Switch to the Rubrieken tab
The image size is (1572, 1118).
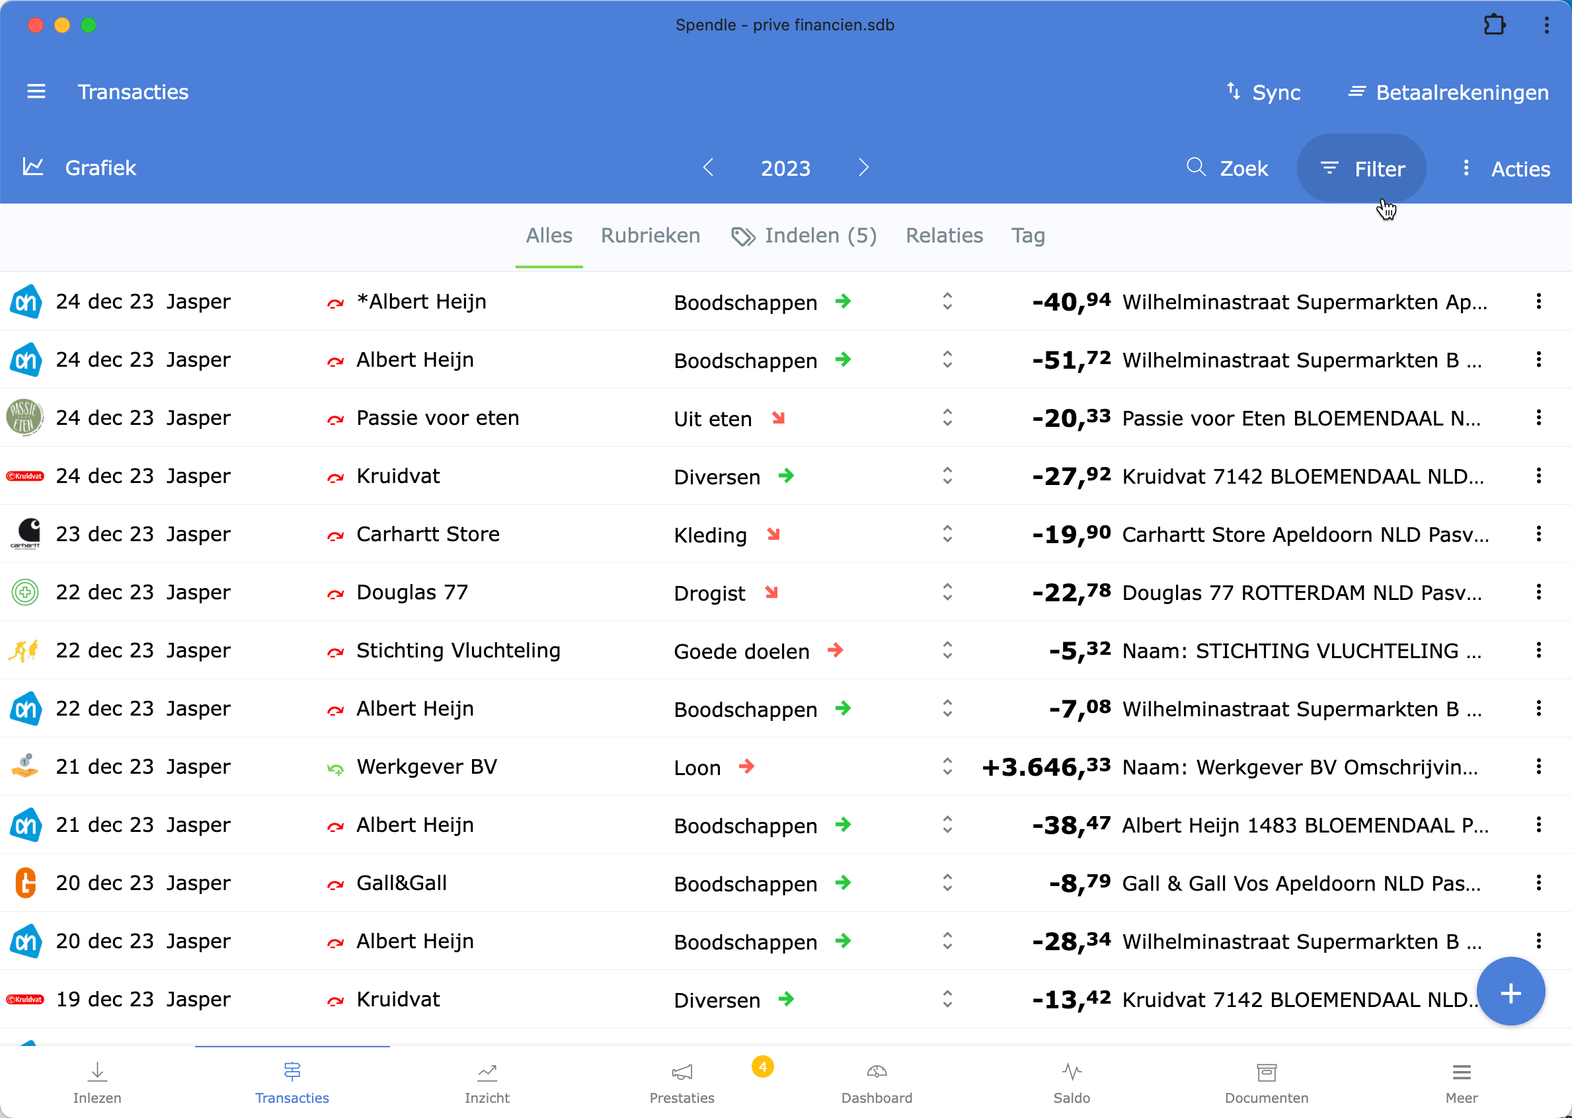click(650, 235)
